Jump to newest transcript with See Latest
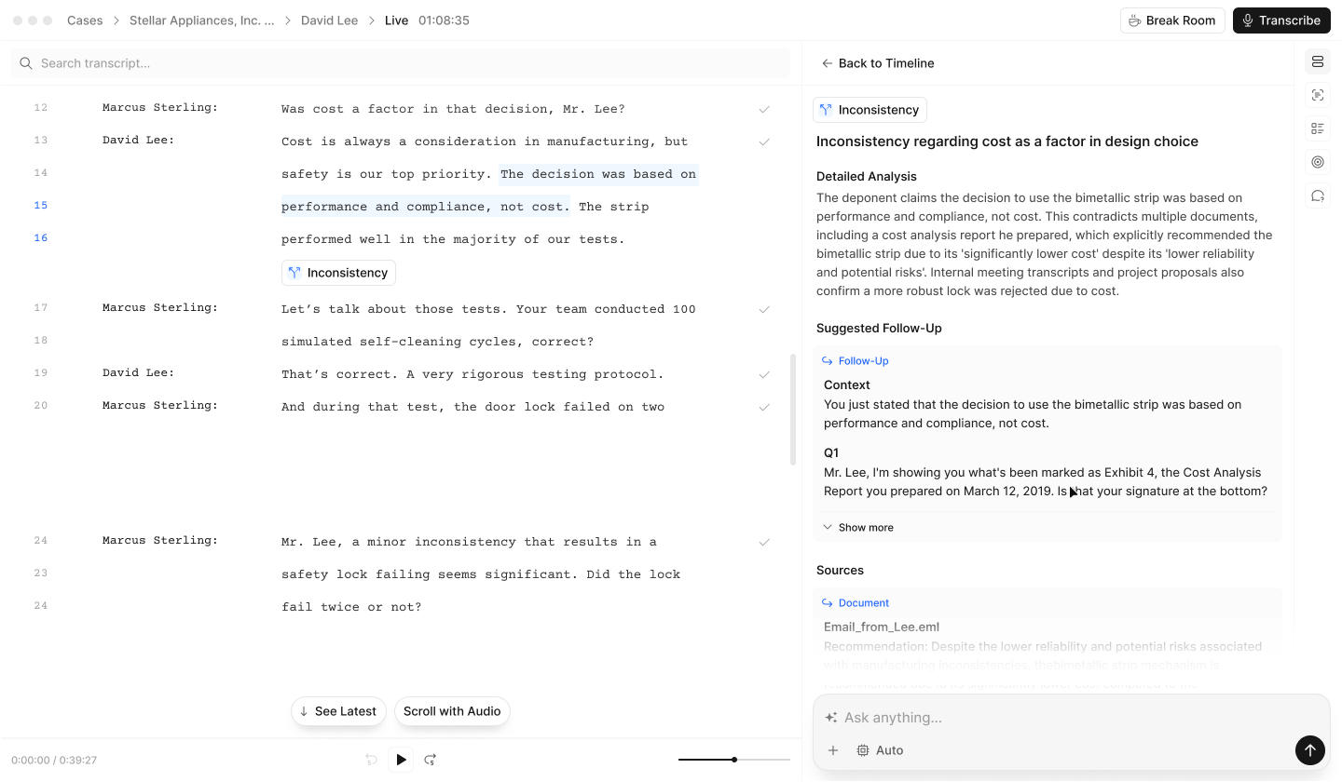 [x=338, y=711]
